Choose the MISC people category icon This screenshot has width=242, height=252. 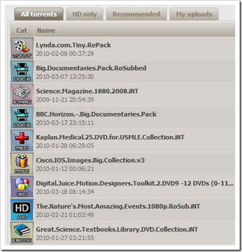click(x=22, y=164)
